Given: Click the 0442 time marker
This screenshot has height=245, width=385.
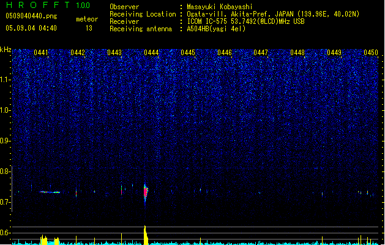Looking at the screenshot, I should pos(78,53).
